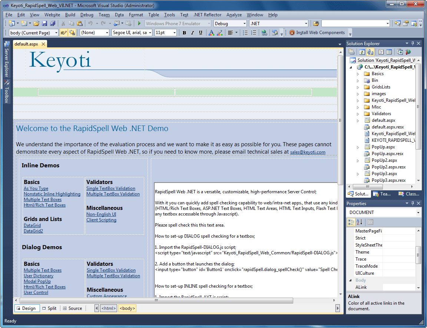Open the Website menu
The height and width of the screenshot is (328, 427).
(x=52, y=15)
